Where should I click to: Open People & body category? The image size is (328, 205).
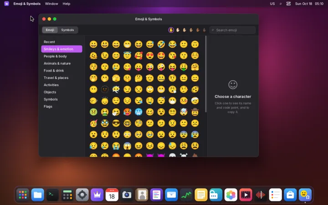click(61, 56)
